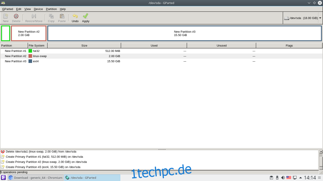323x181 pixels.
Task: Apply all pending operations
Action: (86, 18)
